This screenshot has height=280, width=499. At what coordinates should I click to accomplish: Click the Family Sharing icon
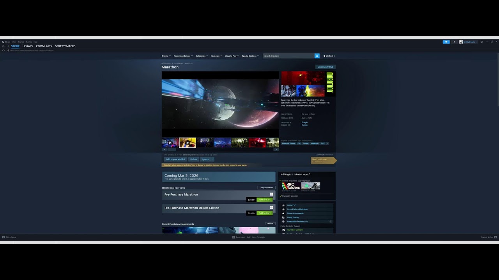click(283, 217)
